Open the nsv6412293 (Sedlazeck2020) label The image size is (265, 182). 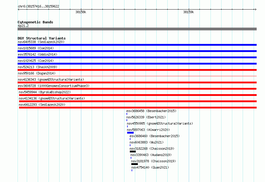tap(42, 105)
